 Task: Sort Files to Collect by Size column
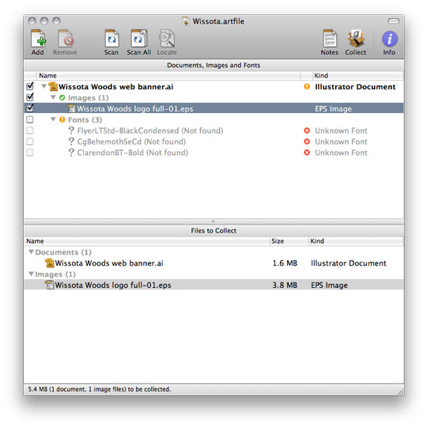click(x=289, y=241)
